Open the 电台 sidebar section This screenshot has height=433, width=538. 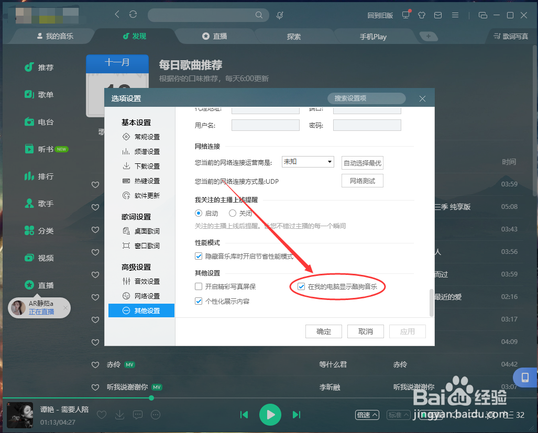[x=39, y=121]
